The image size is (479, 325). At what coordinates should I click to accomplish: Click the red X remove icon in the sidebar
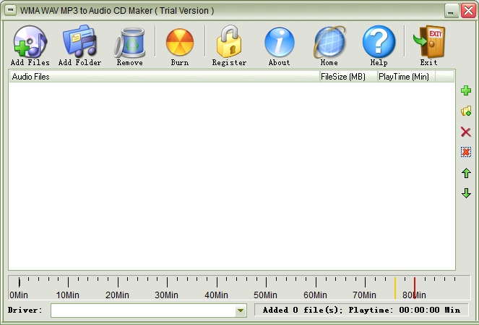tap(466, 132)
